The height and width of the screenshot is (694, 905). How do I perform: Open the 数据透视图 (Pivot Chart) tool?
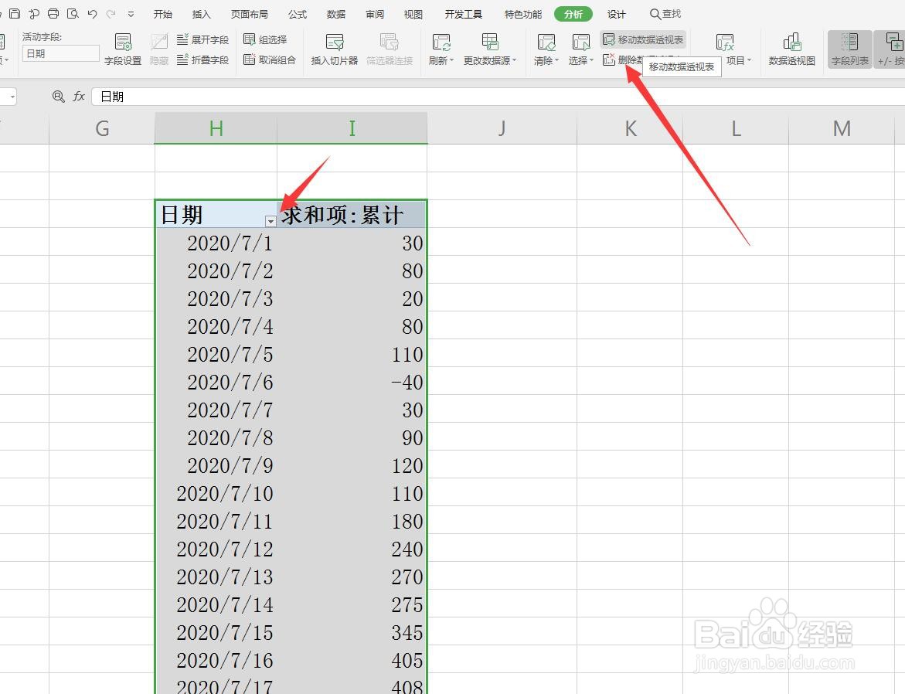point(791,49)
